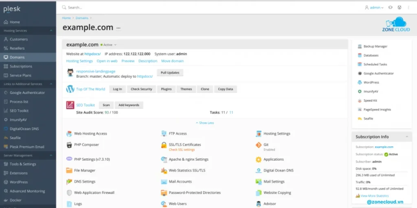
Task: Open the Web Statistics SSL/TLS icon
Action: [164, 171]
